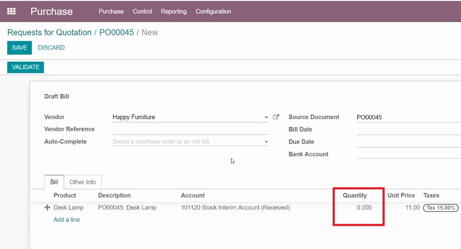This screenshot has width=461, height=249.
Task: Click the PO00045: Desk Lamp description cell
Action: tap(128, 208)
